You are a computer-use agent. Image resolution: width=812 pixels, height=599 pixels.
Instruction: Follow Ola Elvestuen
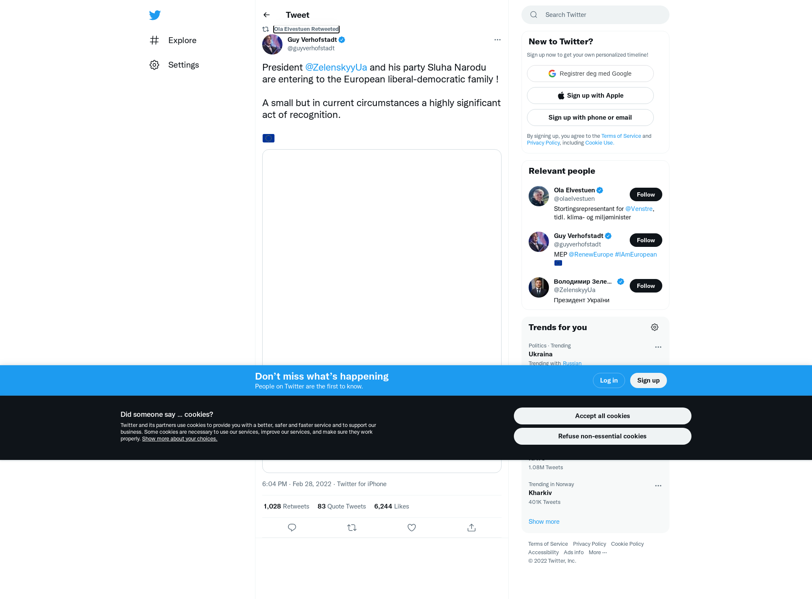click(646, 194)
